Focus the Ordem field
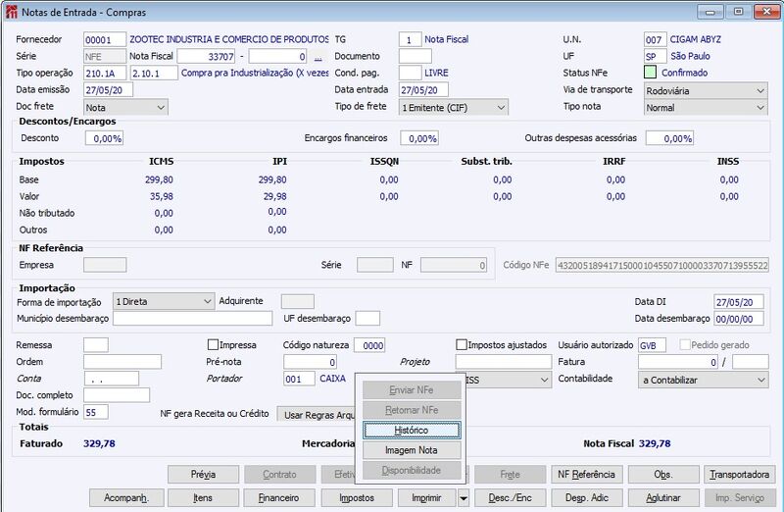 122,362
